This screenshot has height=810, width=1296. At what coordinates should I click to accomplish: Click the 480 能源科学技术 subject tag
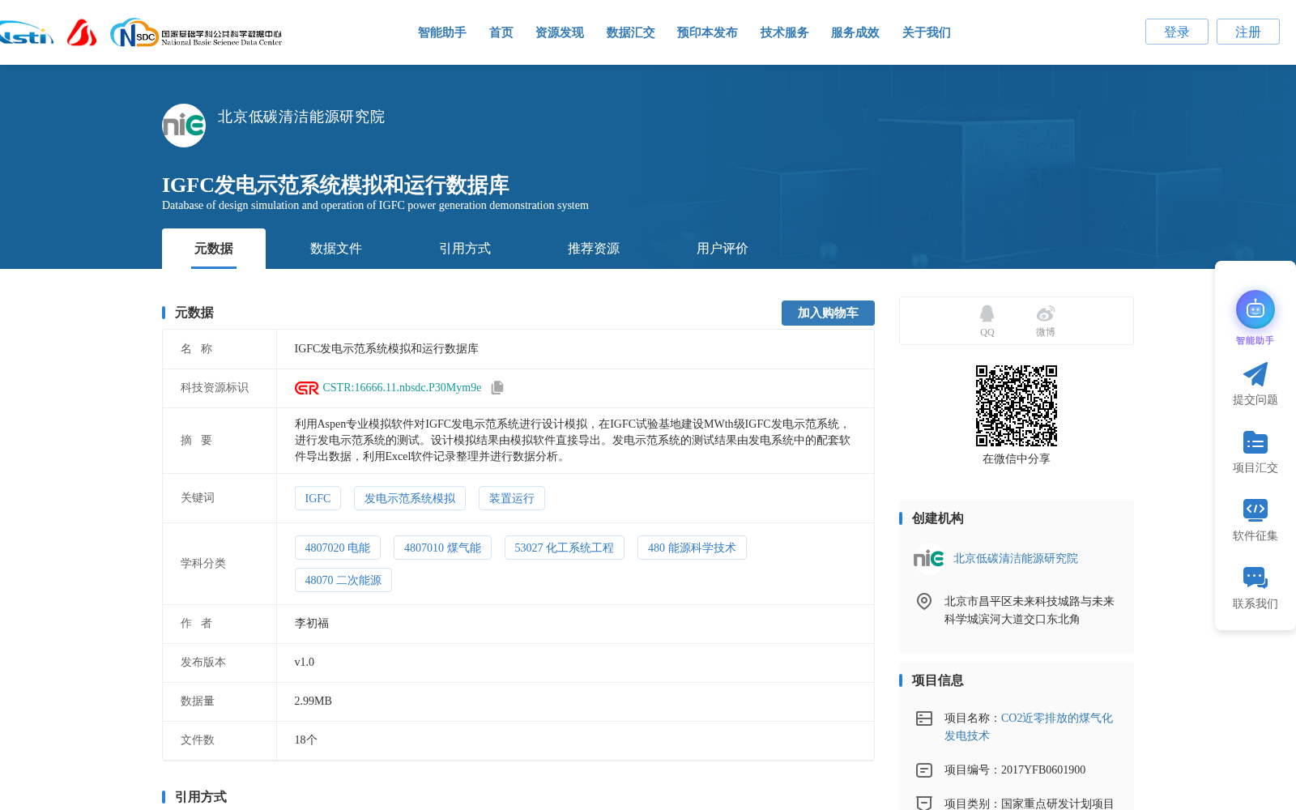tap(692, 548)
